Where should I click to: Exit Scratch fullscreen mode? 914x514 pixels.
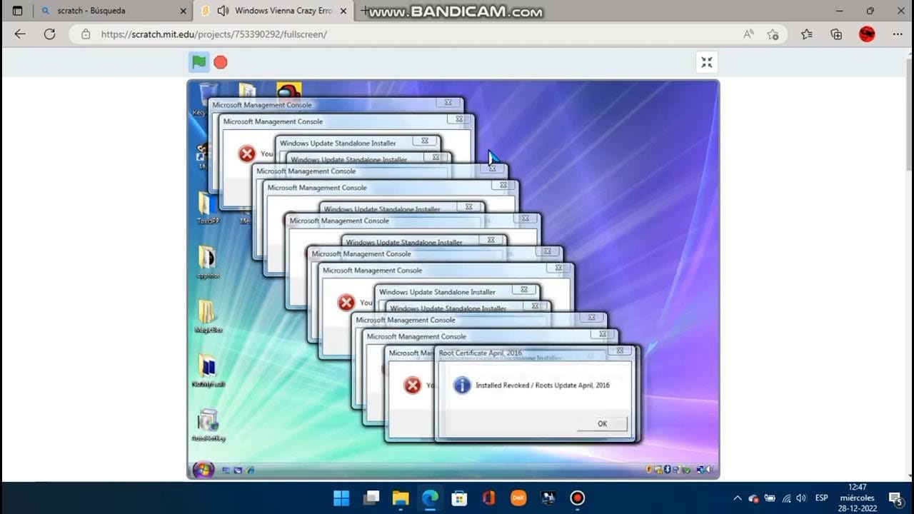[706, 62]
